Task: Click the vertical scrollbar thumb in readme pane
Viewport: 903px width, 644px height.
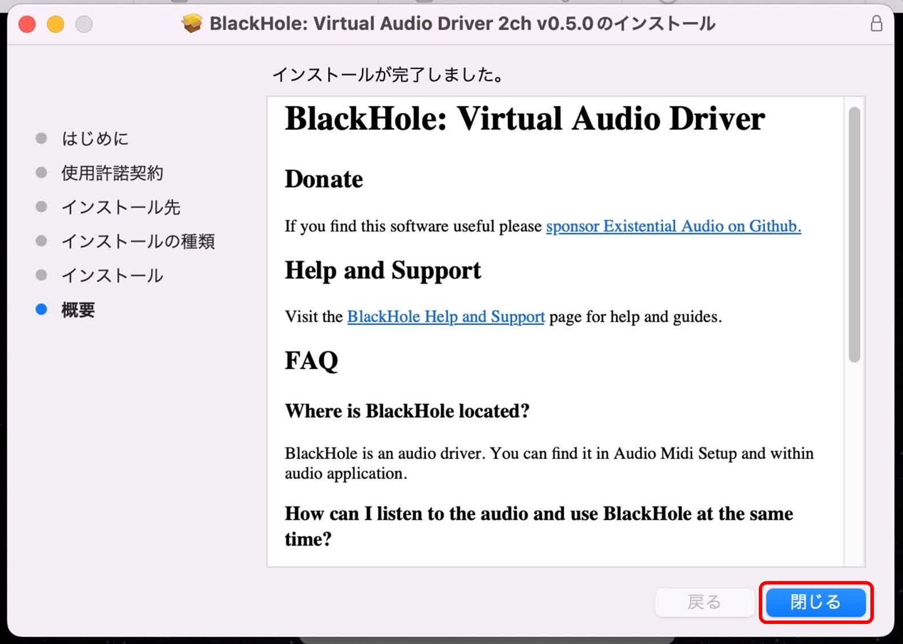Action: [x=854, y=235]
